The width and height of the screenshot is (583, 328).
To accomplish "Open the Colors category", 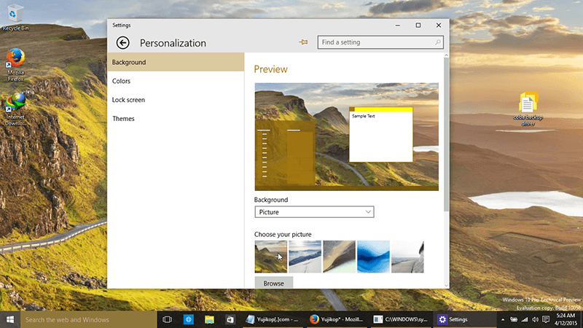I will [176, 81].
